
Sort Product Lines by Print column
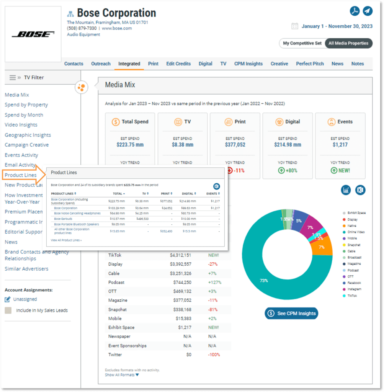(167, 193)
